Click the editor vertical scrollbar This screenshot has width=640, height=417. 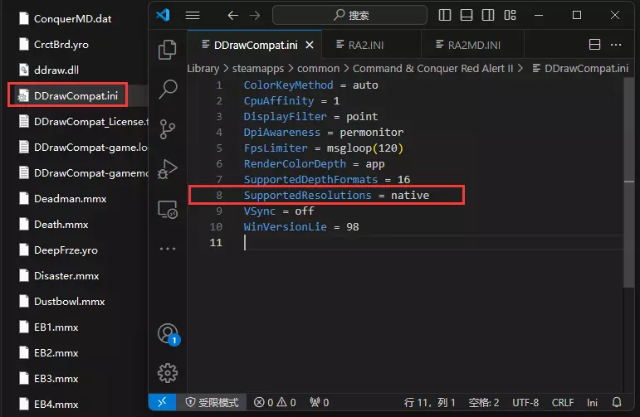coord(629,182)
